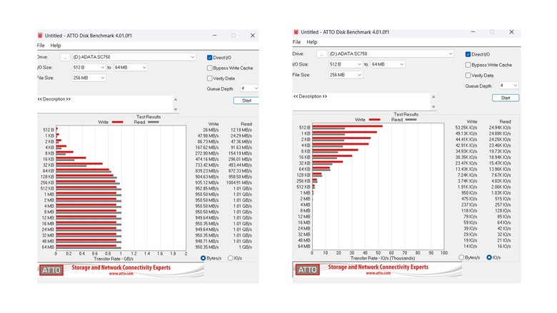Enable Bypass Write Cache in right window
This screenshot has height=313, width=557.
[x=468, y=65]
